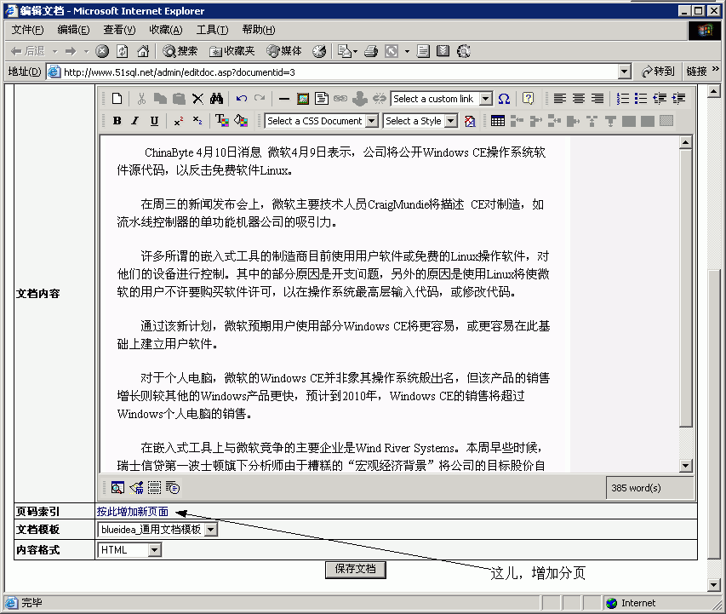Screen dimensions: 726x614
Task: Go to the IE home page
Action: pos(143,51)
